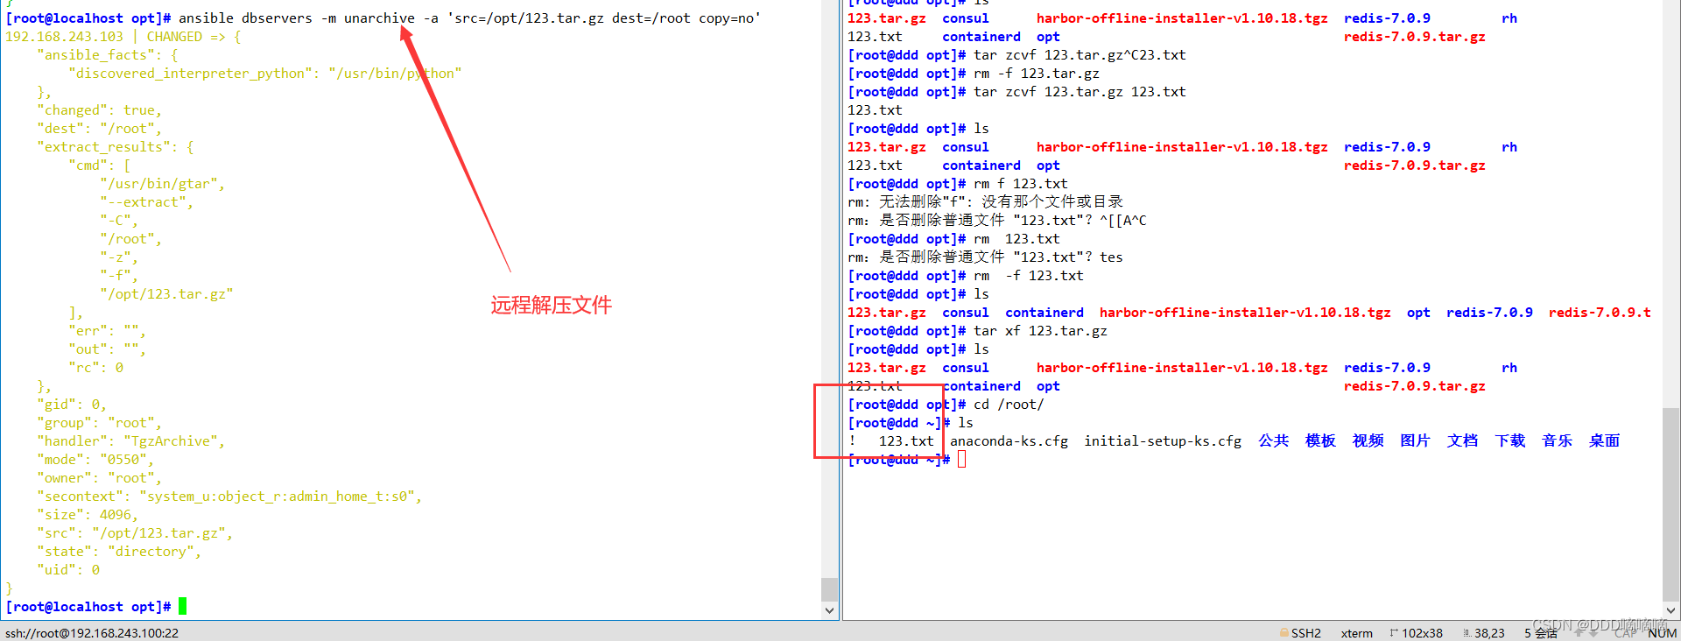The height and width of the screenshot is (641, 1681).
Task: Click the '"changed": true' line
Action: point(99,110)
